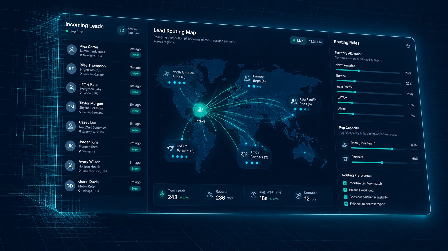The height and width of the screenshot is (251, 448).
Task: Click the Partners capacity handshake icon
Action: (345, 159)
